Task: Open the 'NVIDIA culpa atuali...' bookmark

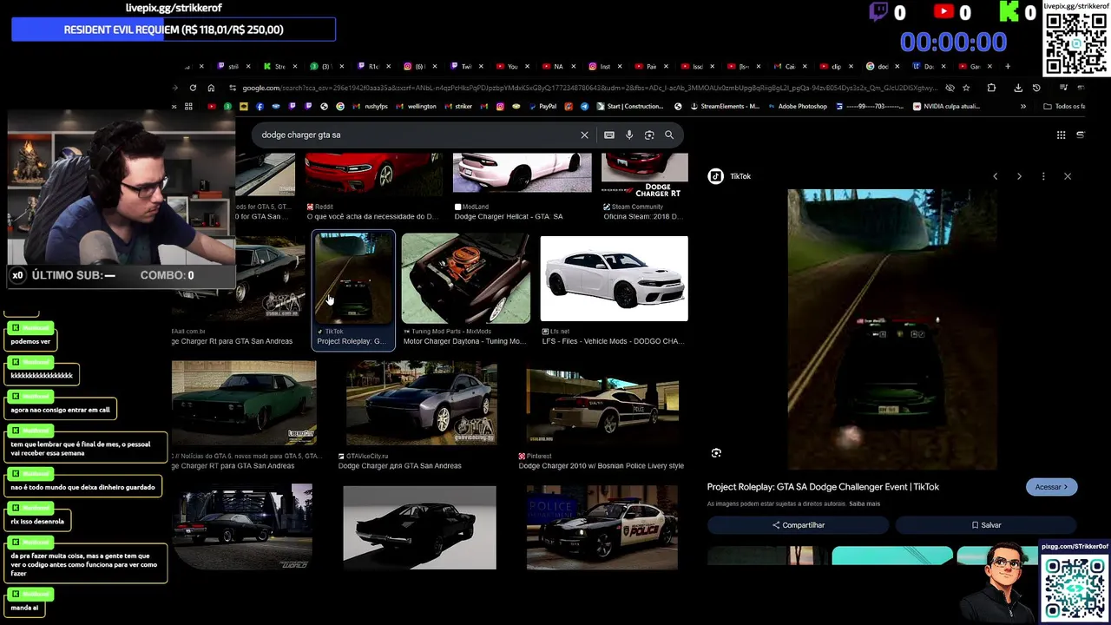Action: [947, 106]
